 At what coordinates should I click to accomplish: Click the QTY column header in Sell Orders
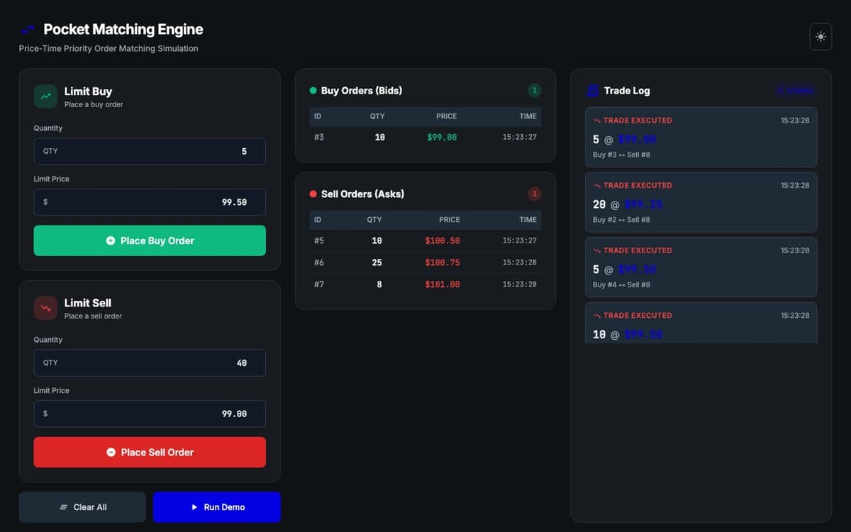[x=374, y=220]
